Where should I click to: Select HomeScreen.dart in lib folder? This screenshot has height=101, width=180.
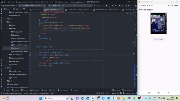16,71
